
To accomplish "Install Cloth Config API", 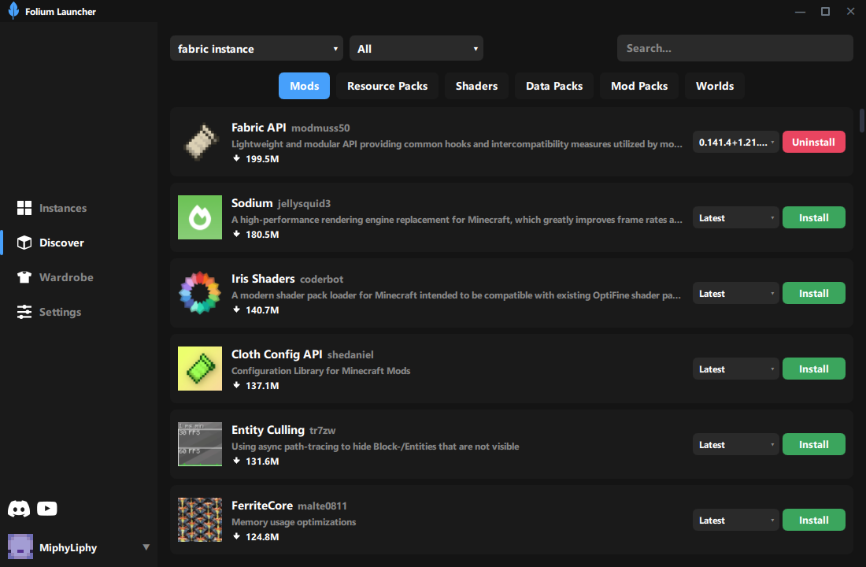I will pos(813,369).
